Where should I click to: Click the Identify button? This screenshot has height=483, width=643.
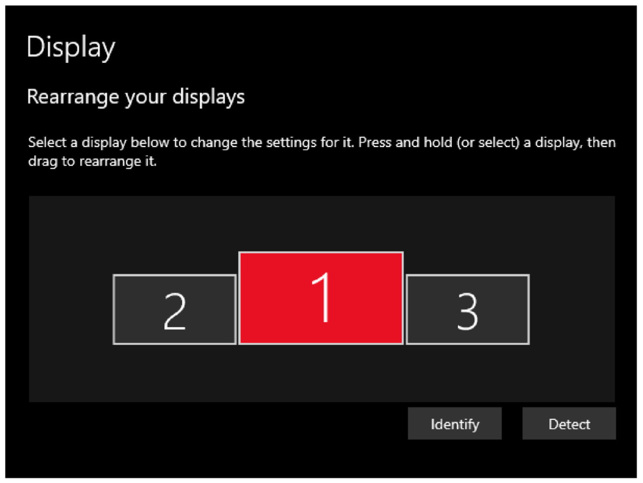pos(454,424)
